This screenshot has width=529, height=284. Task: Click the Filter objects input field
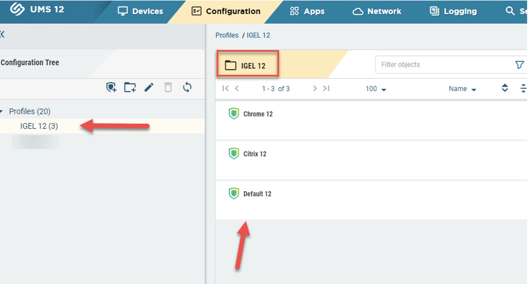pyautogui.click(x=443, y=65)
